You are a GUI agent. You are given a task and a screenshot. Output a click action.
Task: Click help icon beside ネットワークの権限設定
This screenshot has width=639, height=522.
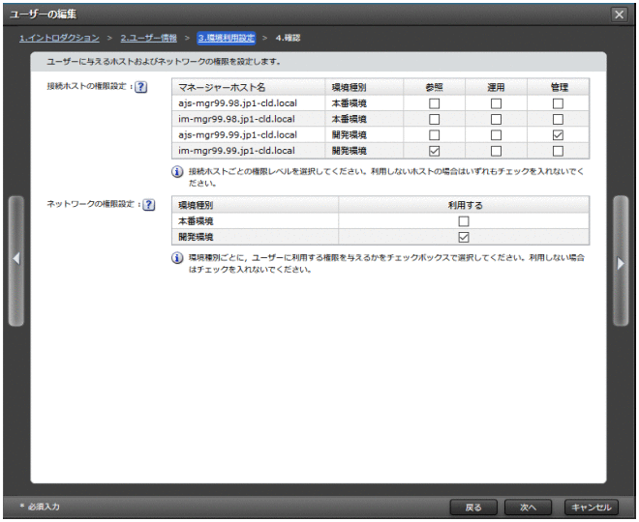pyautogui.click(x=148, y=205)
